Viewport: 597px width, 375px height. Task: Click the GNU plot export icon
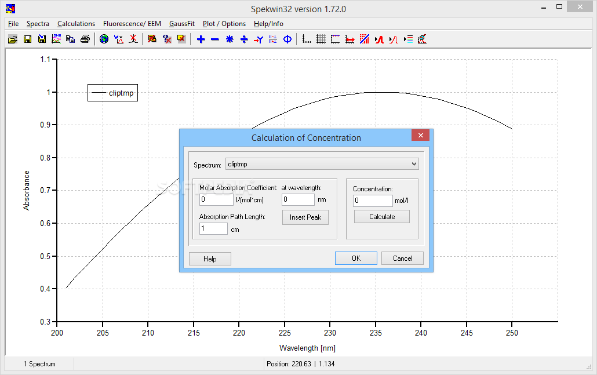click(x=56, y=39)
